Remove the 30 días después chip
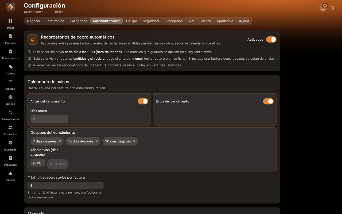 (134, 141)
